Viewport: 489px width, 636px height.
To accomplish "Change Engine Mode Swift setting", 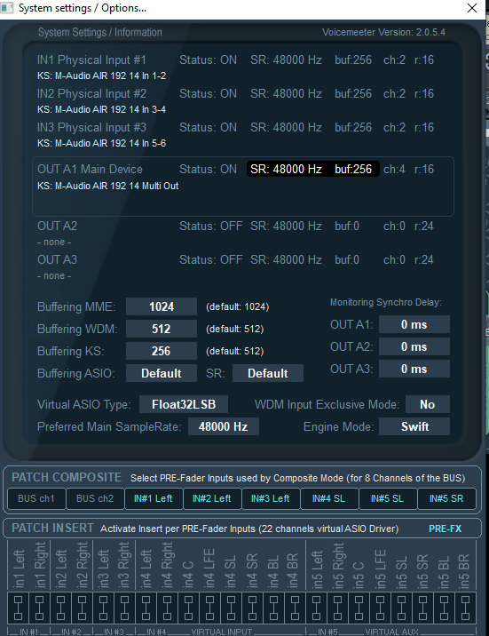I will (x=414, y=426).
